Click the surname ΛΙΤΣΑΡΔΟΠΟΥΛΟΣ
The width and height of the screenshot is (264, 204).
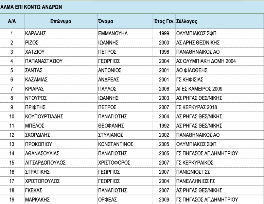pyautogui.click(x=46, y=163)
